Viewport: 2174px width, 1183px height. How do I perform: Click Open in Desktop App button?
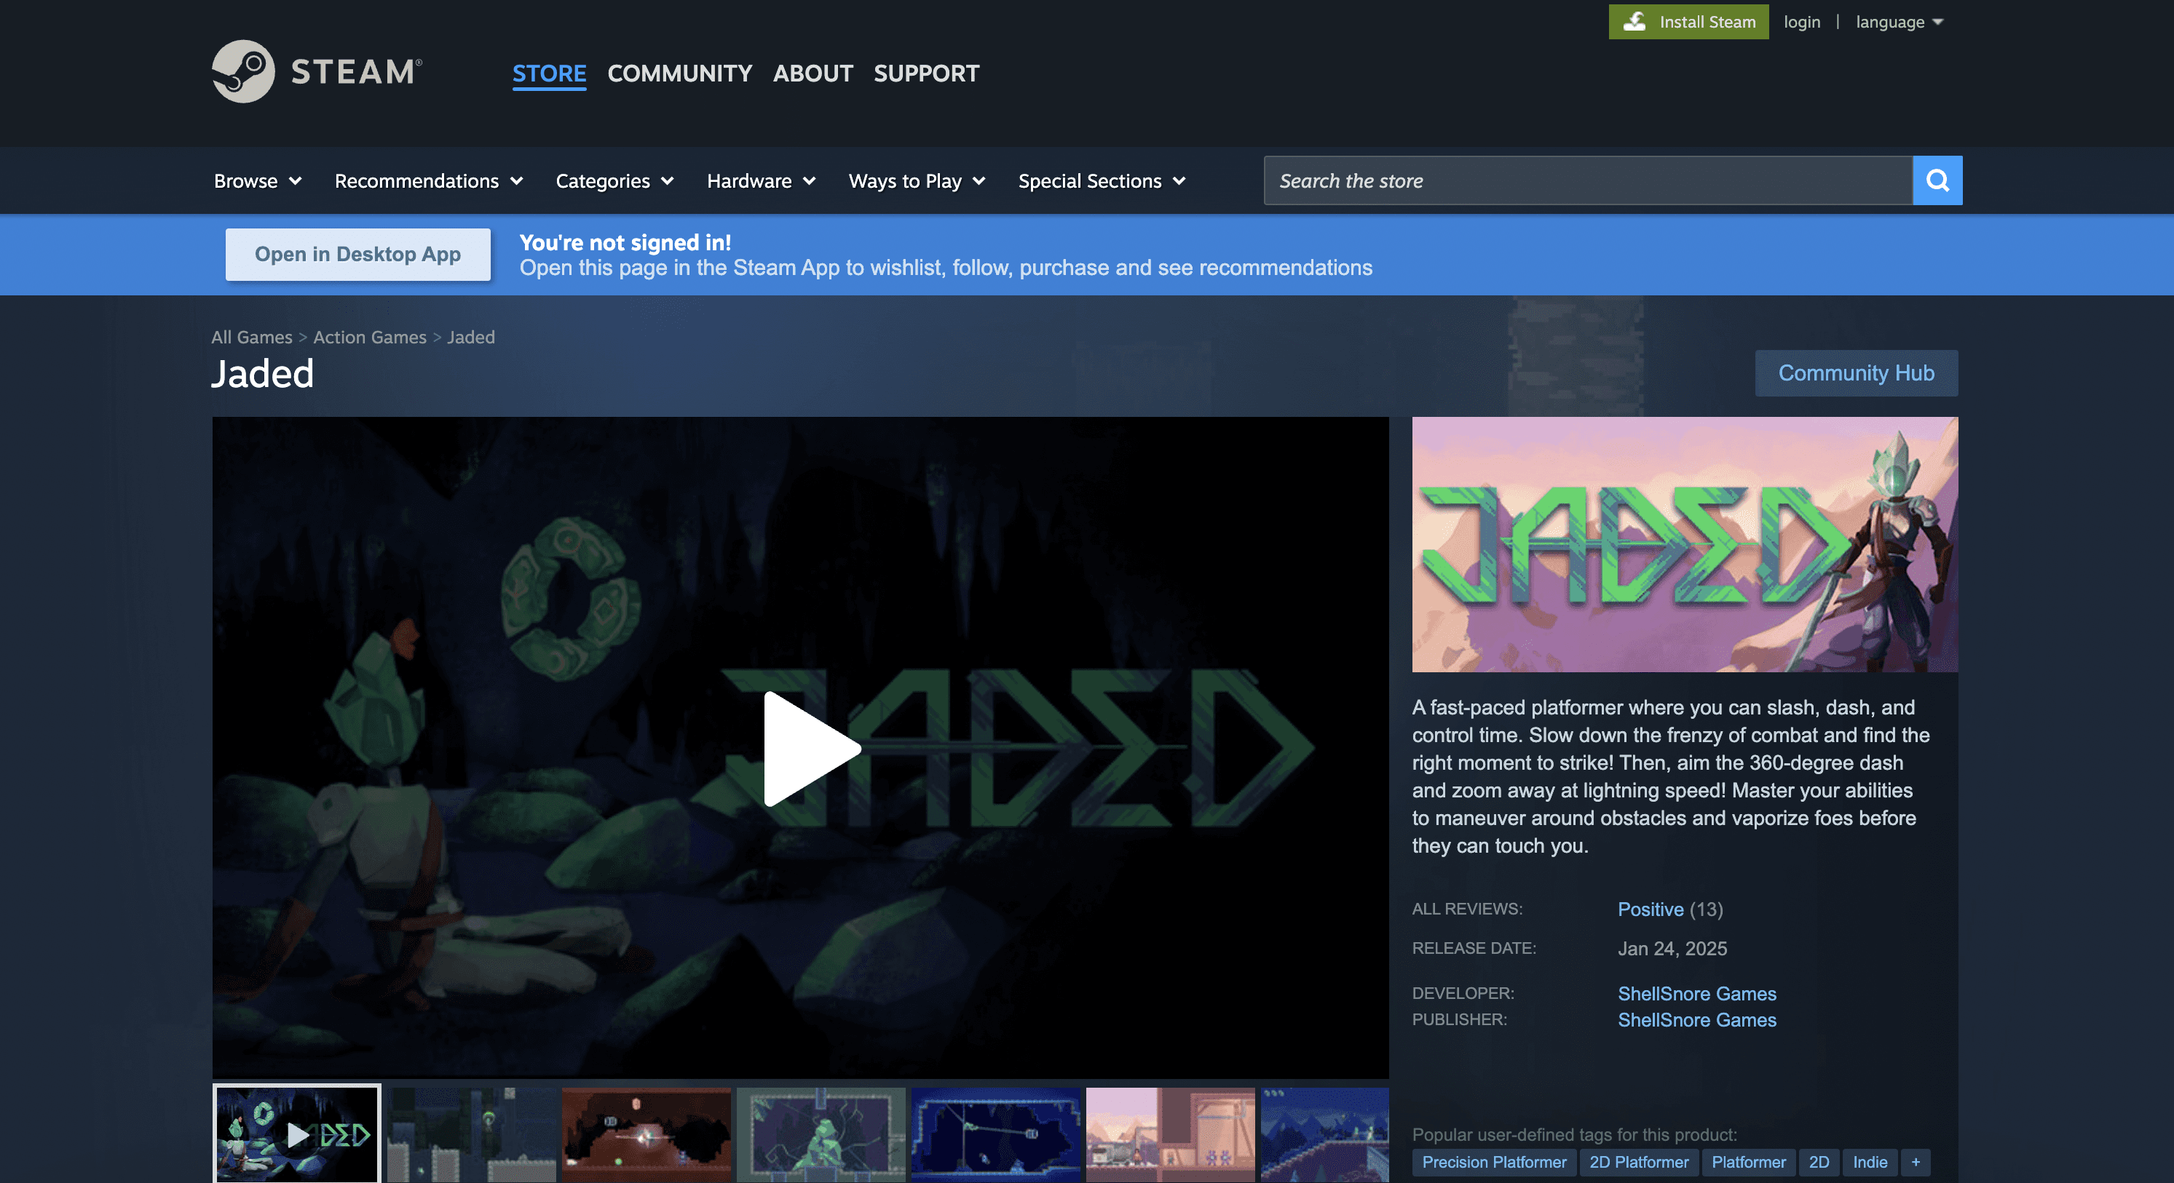tap(357, 254)
